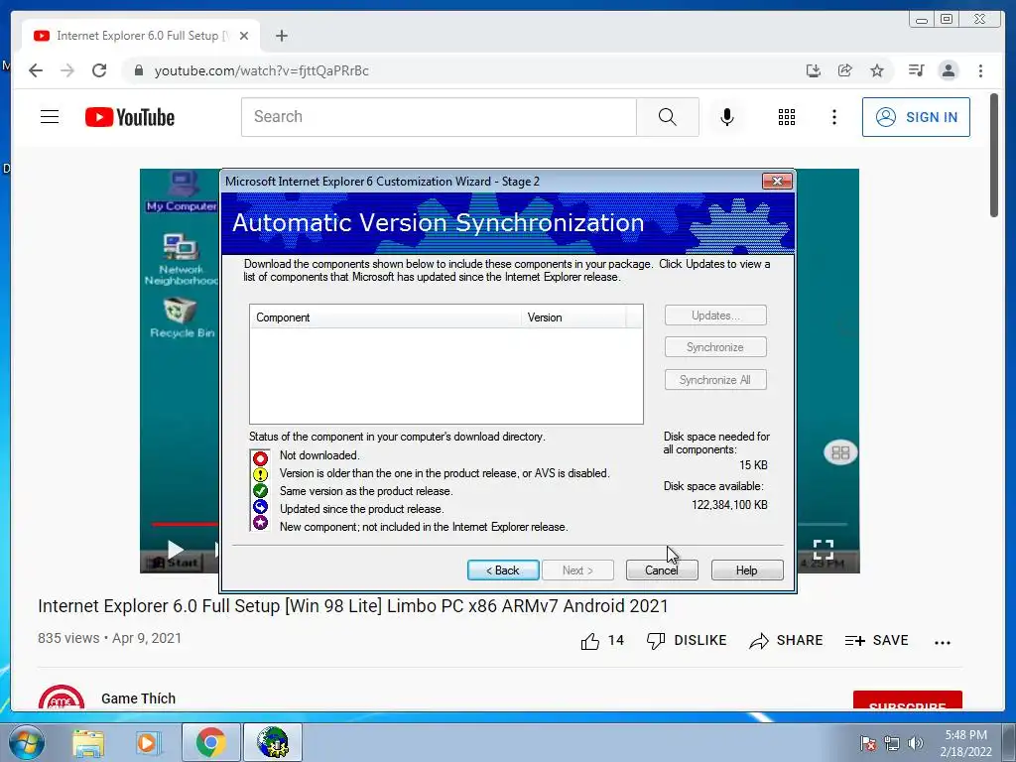Click the volume speaker tray icon

pyautogui.click(x=916, y=742)
